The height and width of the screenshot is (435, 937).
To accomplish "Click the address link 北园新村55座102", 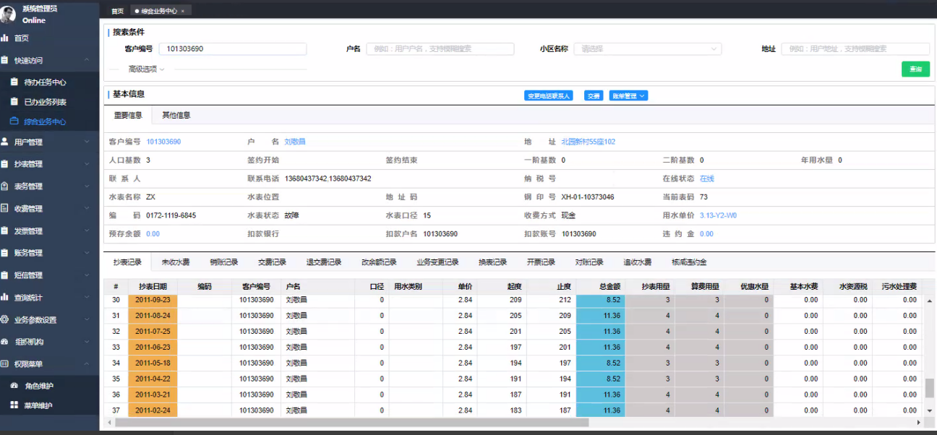I will click(x=588, y=142).
